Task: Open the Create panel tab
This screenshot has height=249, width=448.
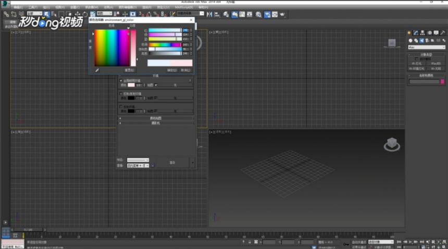Action: click(x=409, y=33)
